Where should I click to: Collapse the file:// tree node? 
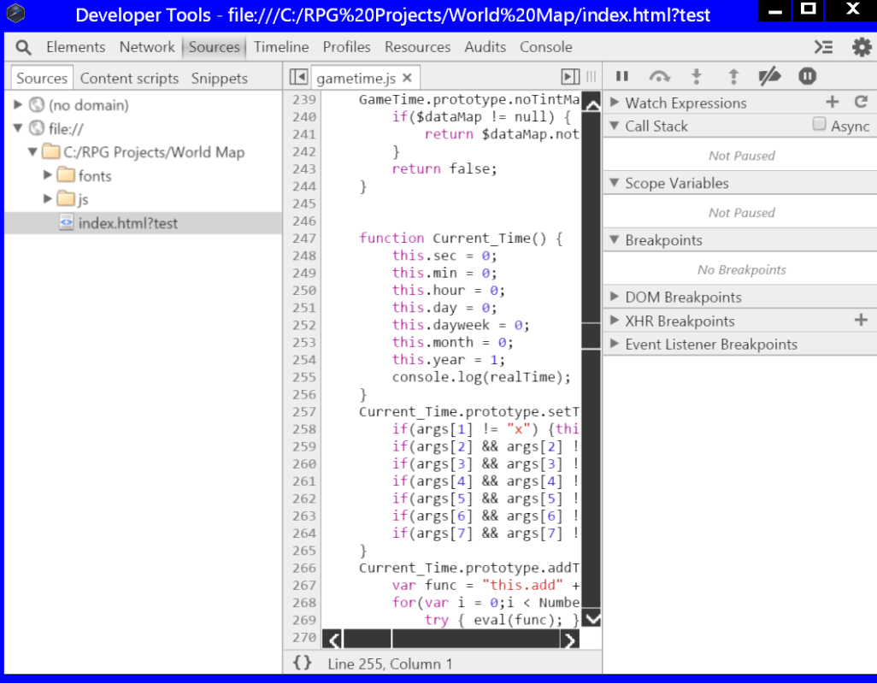point(18,128)
